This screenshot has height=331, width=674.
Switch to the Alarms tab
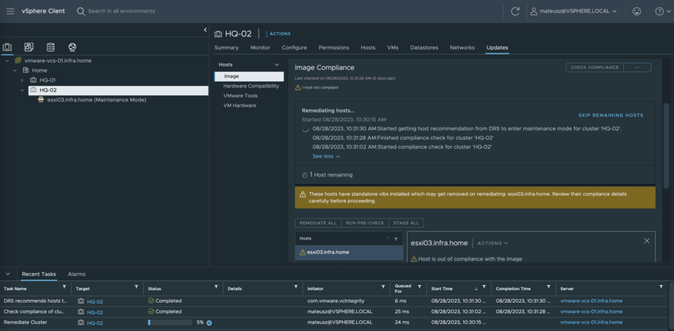[76, 274]
